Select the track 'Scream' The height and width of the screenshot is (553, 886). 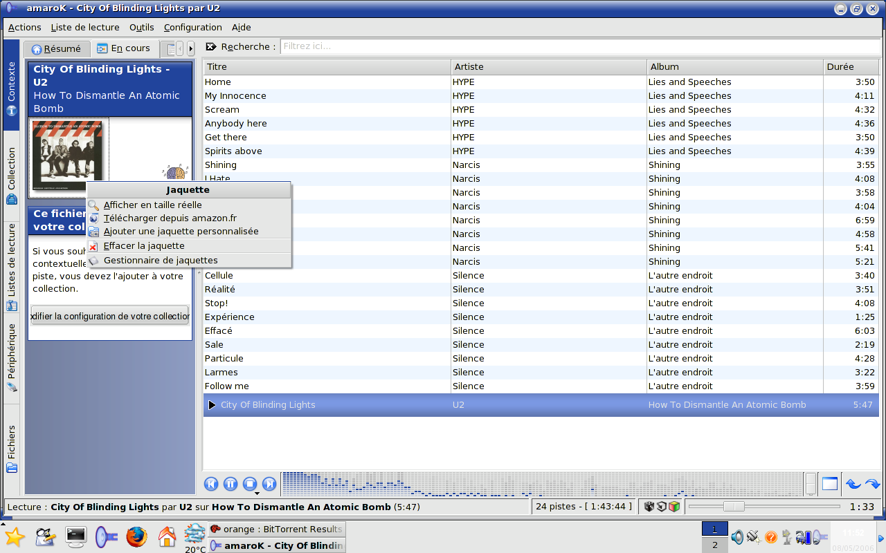click(541, 109)
